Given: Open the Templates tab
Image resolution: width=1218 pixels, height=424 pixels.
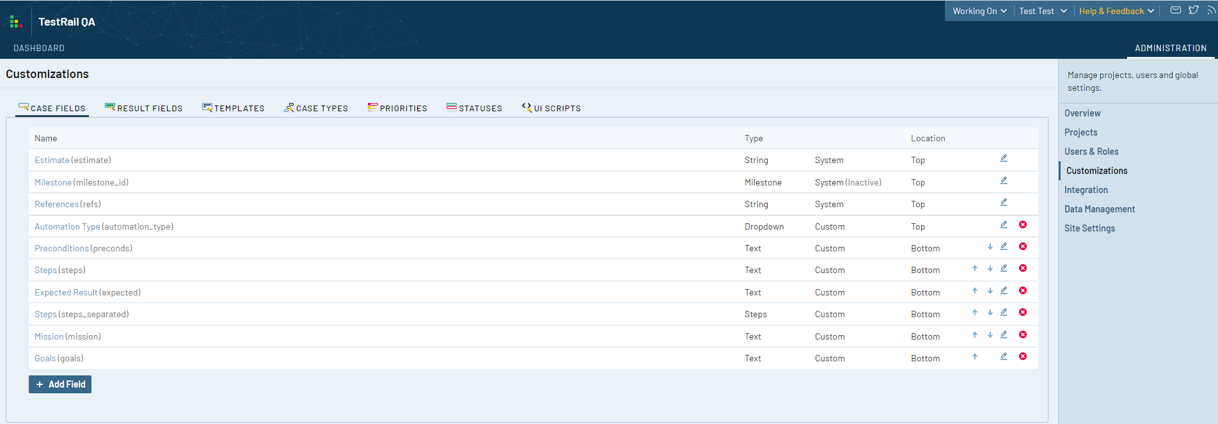Looking at the screenshot, I should [x=233, y=108].
